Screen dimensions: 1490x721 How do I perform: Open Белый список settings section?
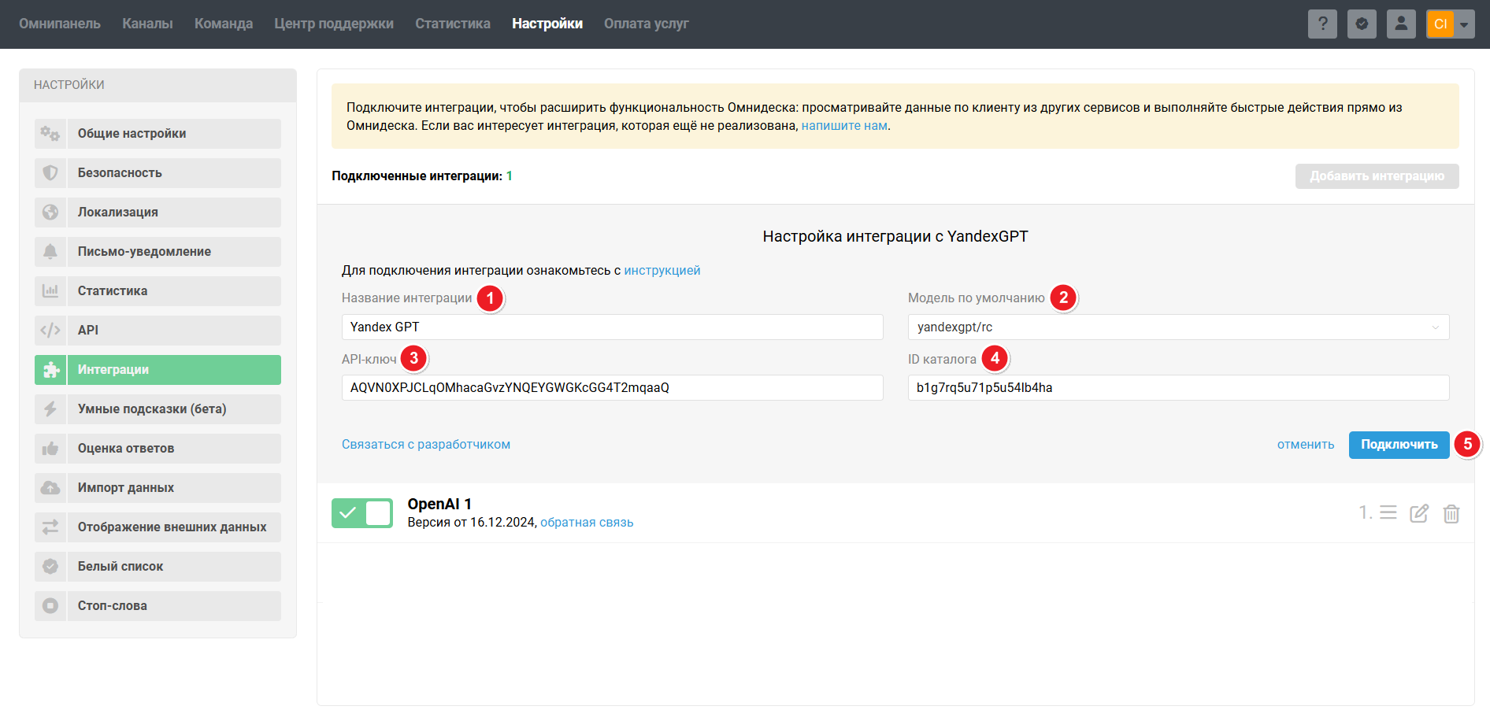click(158, 567)
